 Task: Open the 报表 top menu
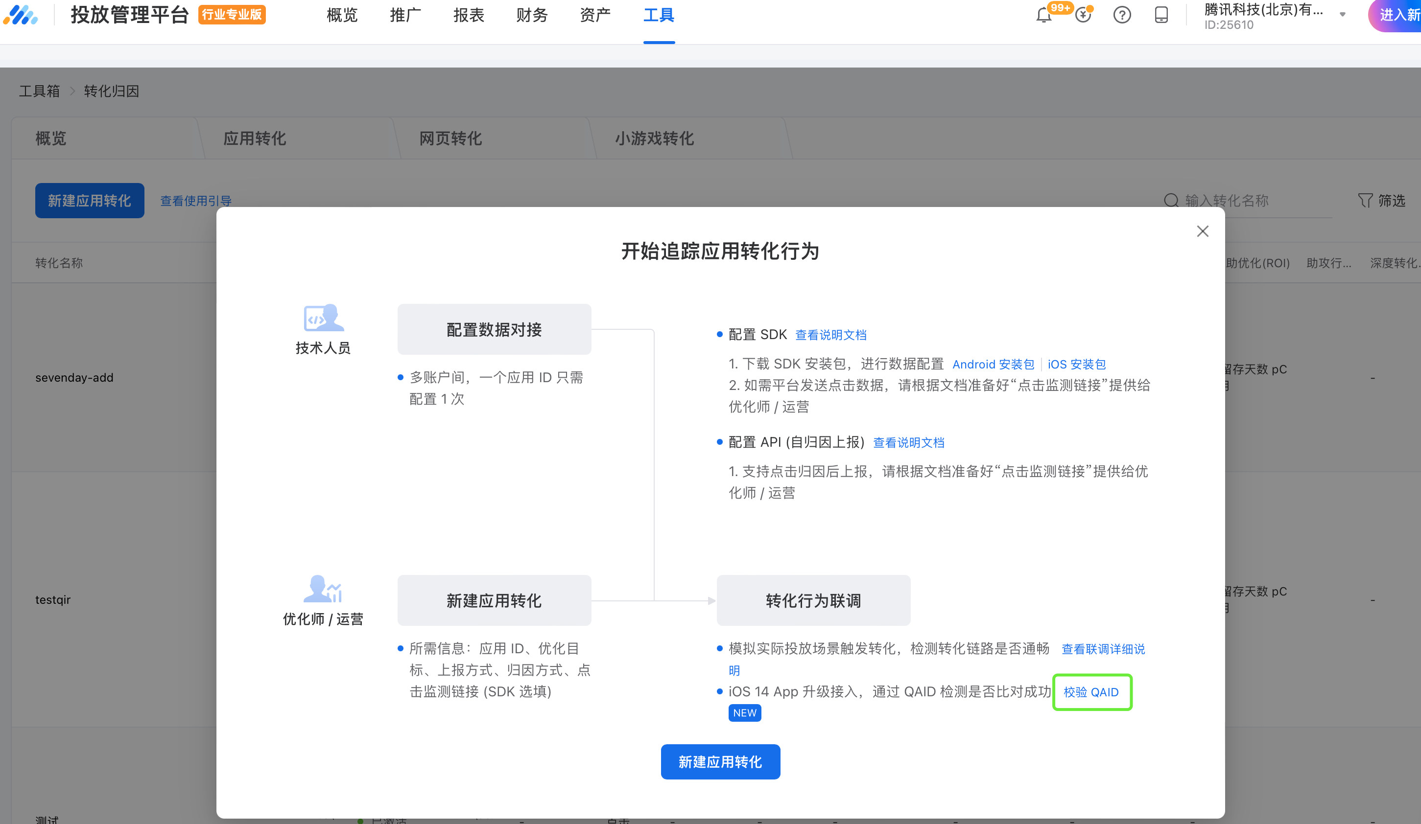(x=469, y=15)
